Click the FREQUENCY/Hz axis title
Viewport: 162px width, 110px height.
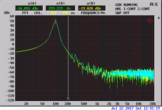point(93,13)
